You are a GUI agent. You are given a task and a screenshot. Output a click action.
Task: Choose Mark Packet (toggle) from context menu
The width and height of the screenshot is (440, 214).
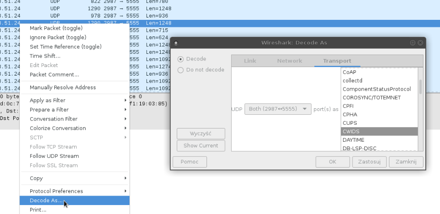point(74,28)
